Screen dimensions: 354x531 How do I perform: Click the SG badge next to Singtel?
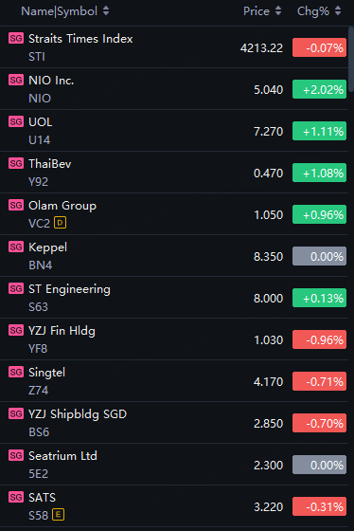tap(16, 372)
